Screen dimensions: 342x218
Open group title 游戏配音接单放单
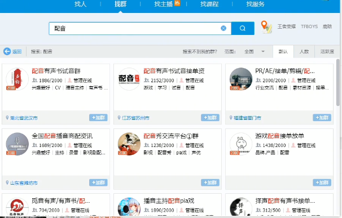tap(279, 136)
